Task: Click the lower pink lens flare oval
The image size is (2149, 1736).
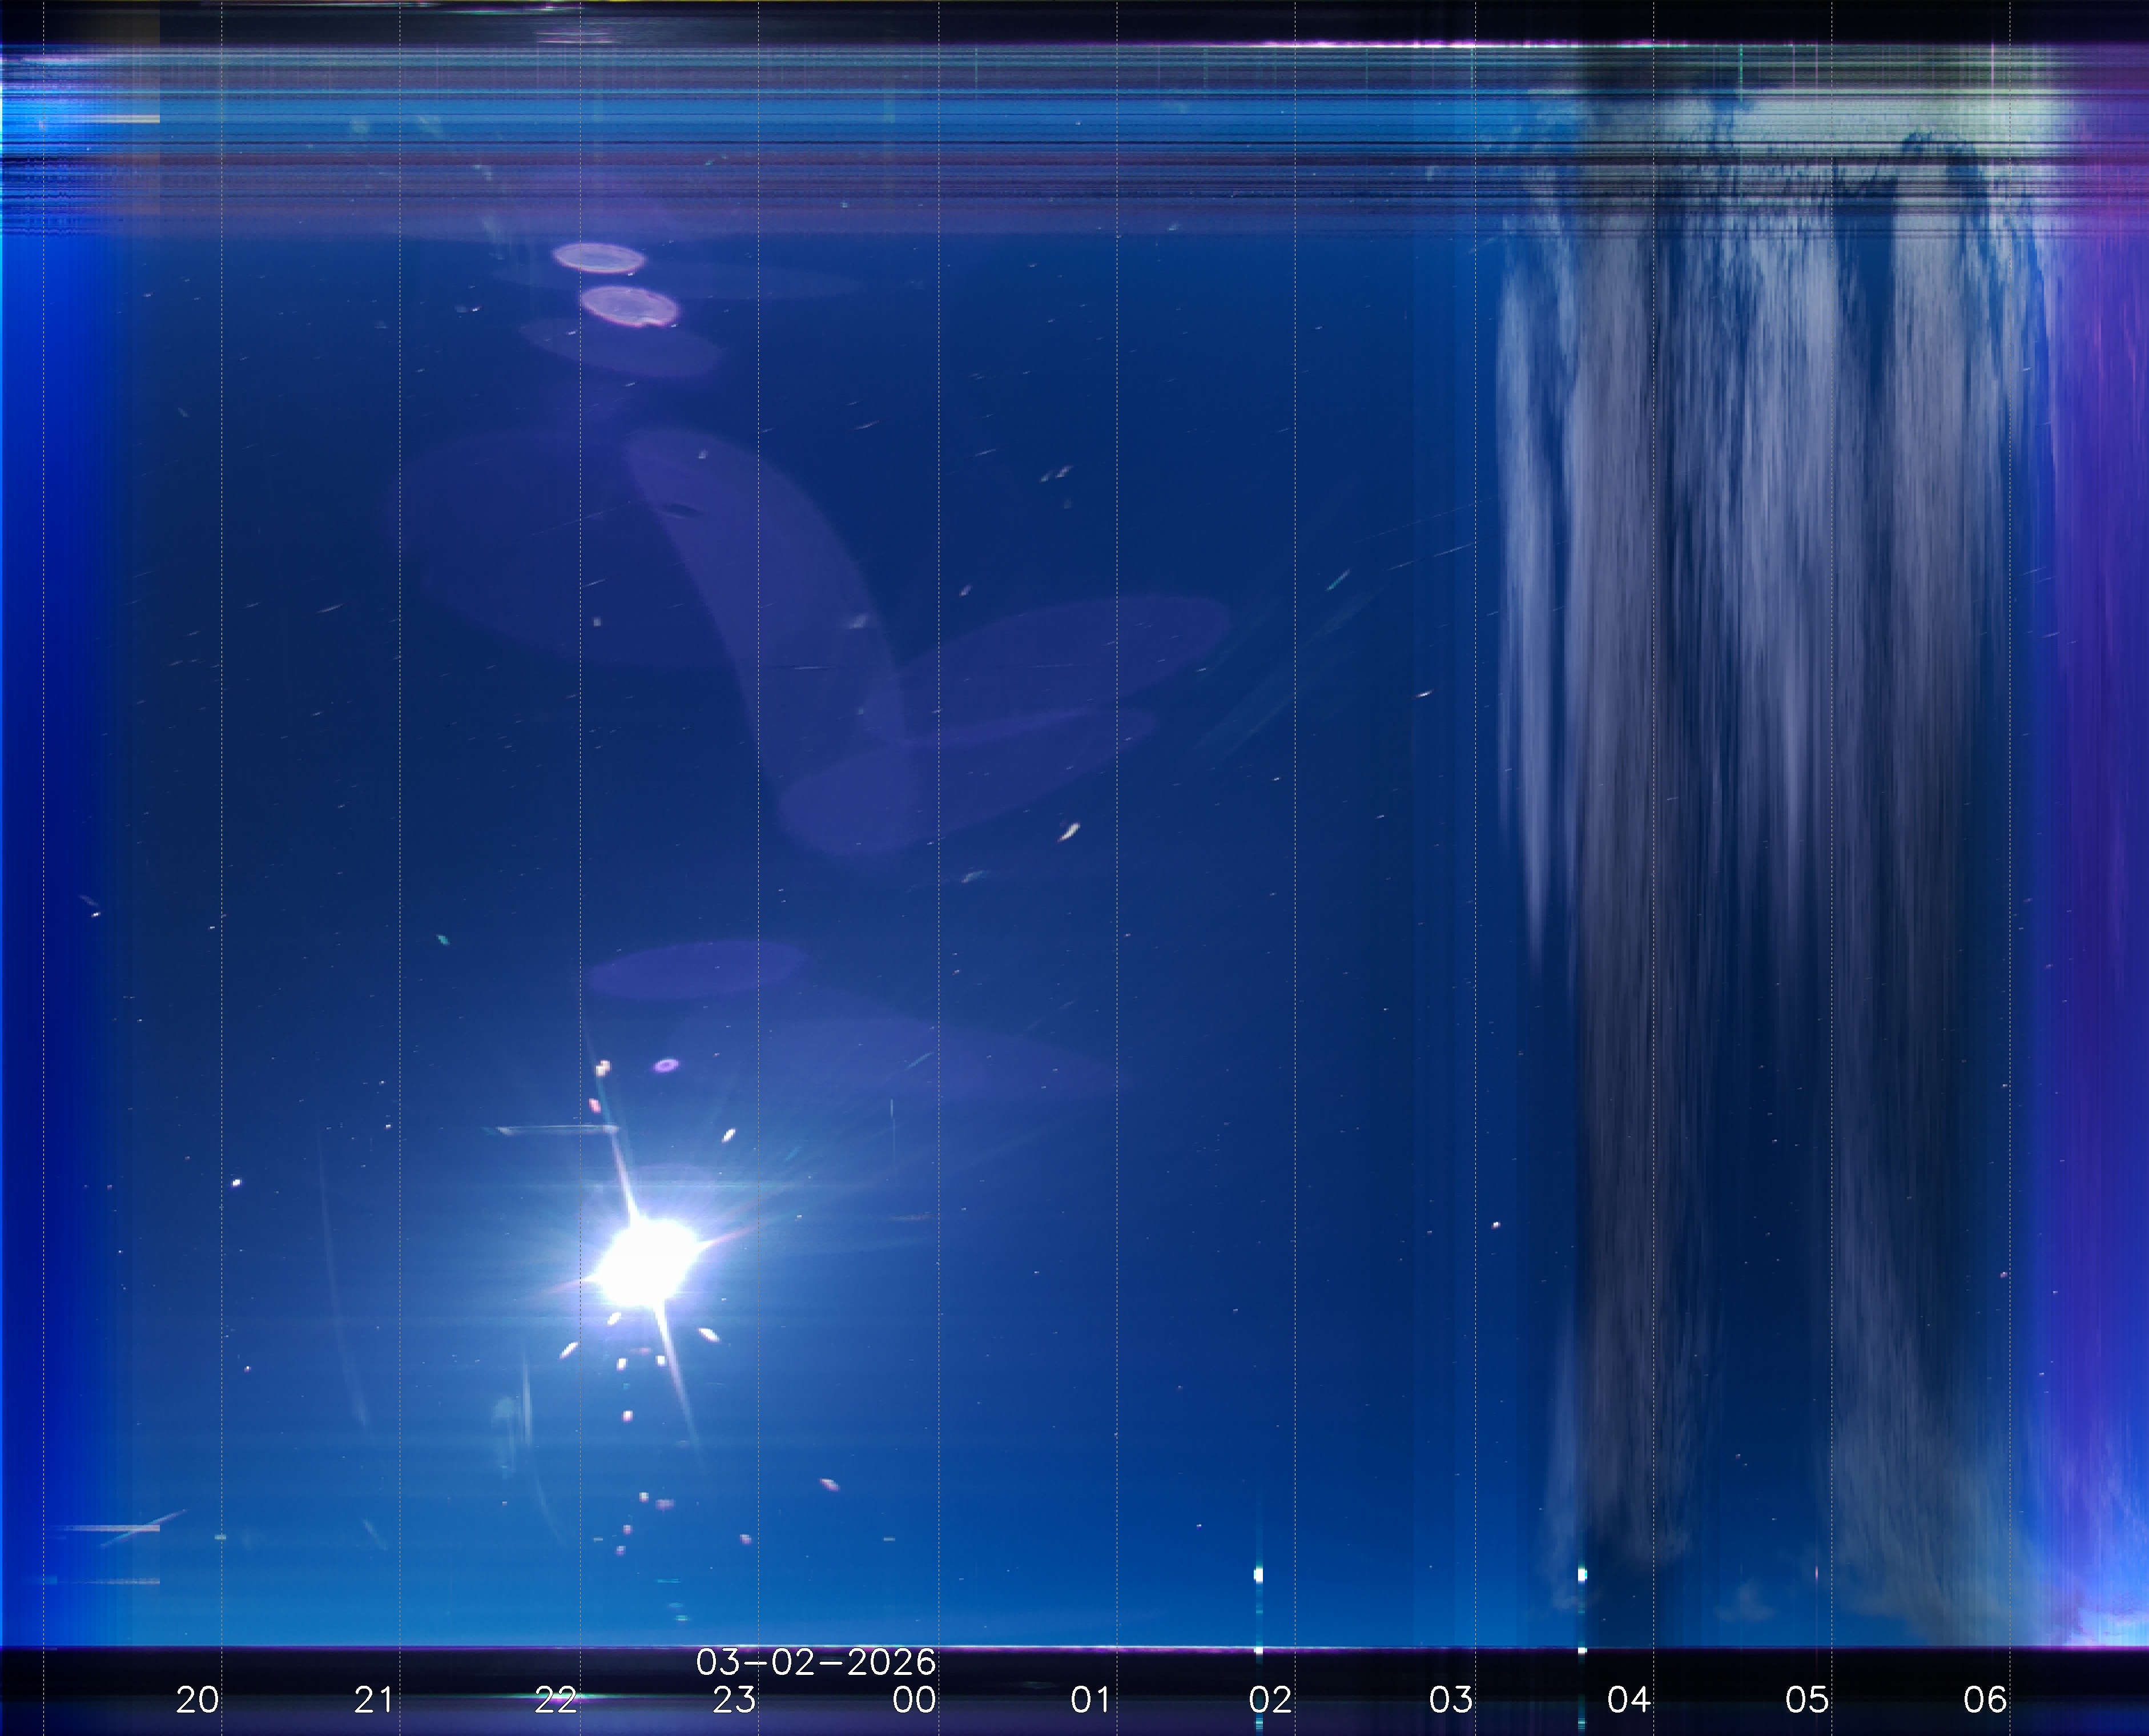Action: click(x=630, y=306)
